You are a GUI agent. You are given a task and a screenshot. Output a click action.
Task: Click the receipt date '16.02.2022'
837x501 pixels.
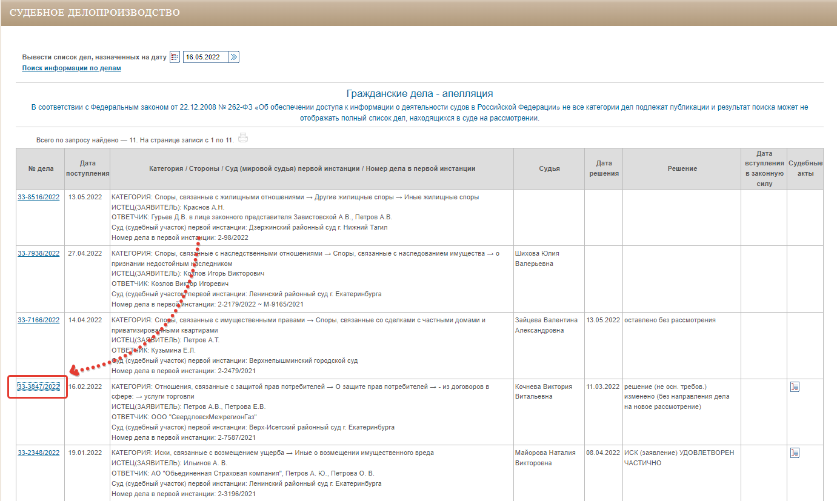(85, 387)
